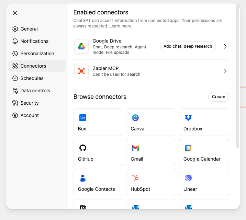Click the Connectors icon in the sidebar
Viewport: 246px width, 220px height.
(15, 66)
